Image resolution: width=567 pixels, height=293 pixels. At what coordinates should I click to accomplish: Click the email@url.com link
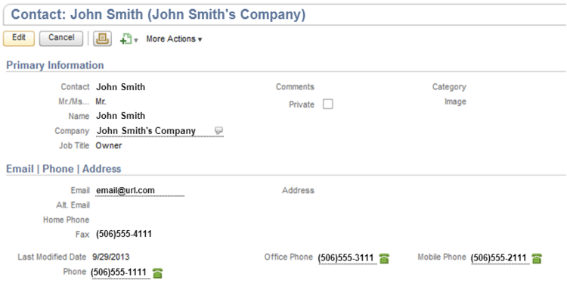point(125,191)
